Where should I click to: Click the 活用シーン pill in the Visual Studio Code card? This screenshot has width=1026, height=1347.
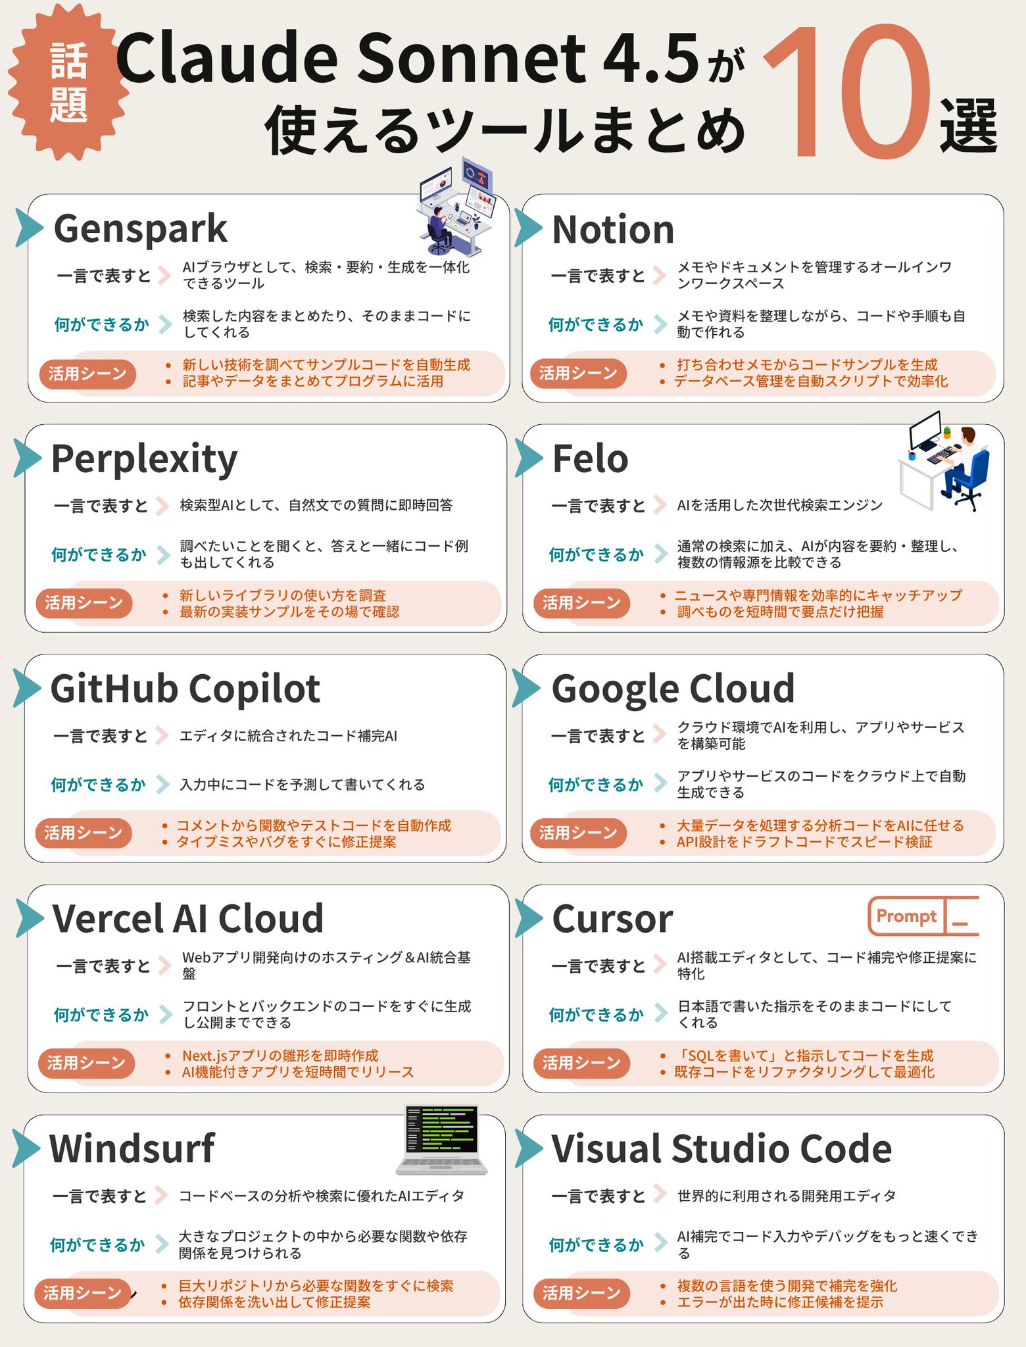click(x=581, y=1294)
